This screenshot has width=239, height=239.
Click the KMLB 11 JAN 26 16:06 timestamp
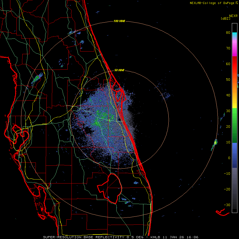(174, 237)
